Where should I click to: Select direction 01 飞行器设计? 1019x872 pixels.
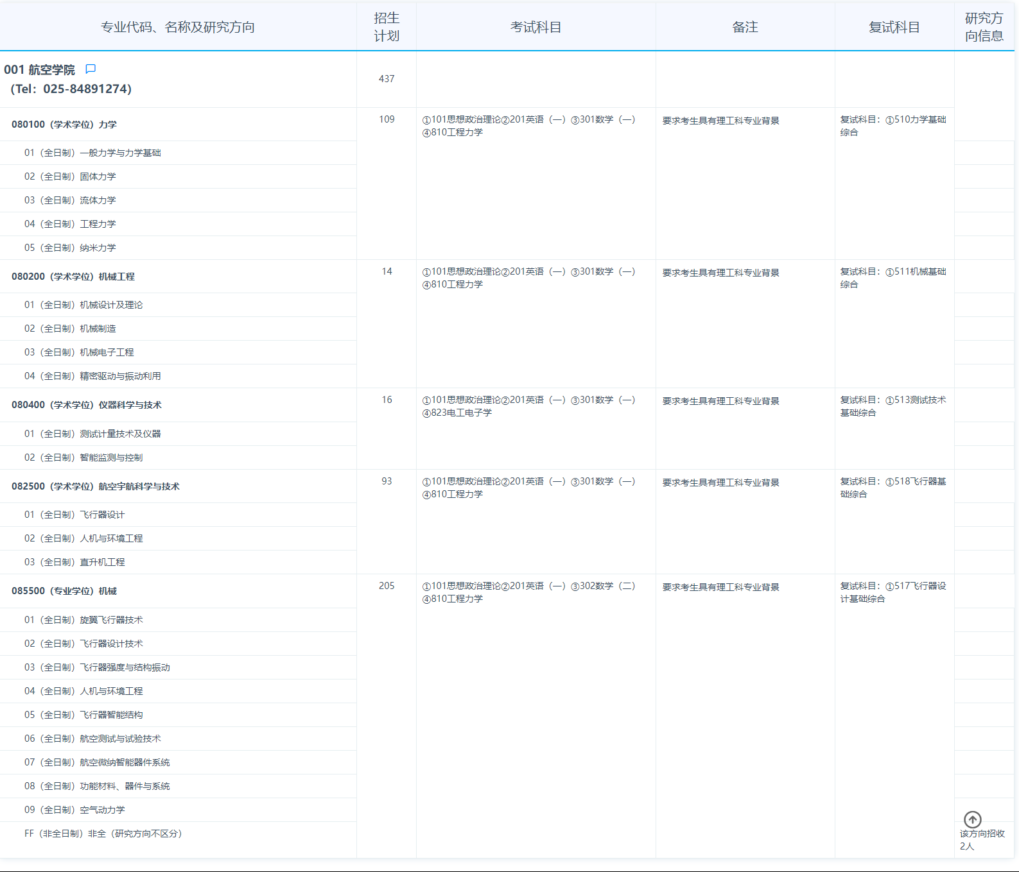178,515
